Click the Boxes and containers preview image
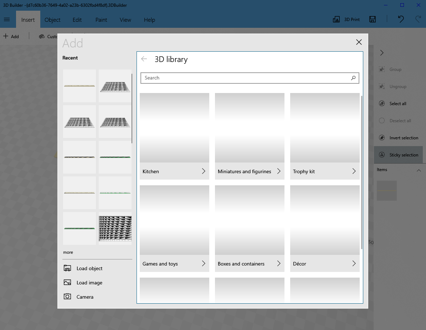426x330 pixels. pos(250,220)
